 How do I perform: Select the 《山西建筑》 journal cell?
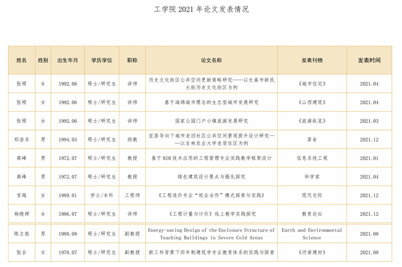pos(312,102)
